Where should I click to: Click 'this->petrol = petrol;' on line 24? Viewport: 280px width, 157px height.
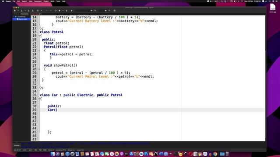tap(71, 54)
